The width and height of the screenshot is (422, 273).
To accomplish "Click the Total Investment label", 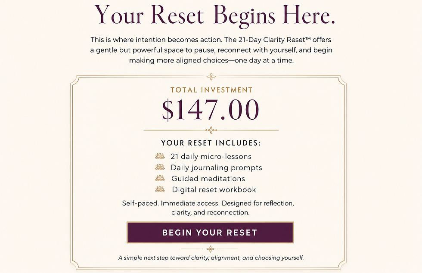I will coord(211,90).
